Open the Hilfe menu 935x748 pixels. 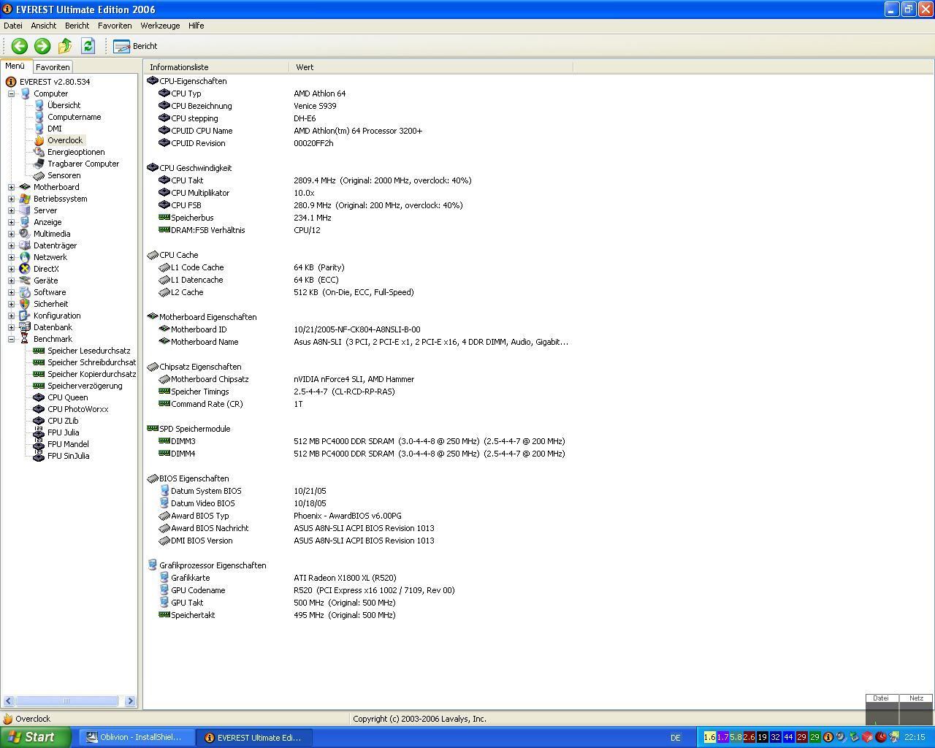click(196, 26)
